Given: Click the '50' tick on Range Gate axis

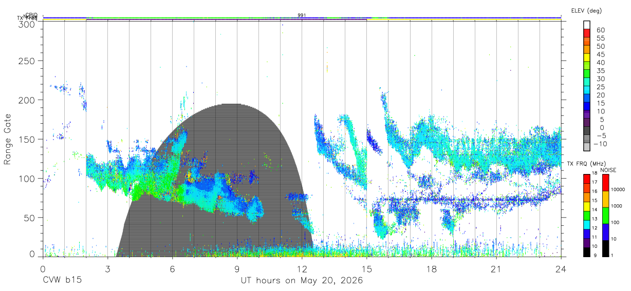Looking at the screenshot, I should click(30, 218).
